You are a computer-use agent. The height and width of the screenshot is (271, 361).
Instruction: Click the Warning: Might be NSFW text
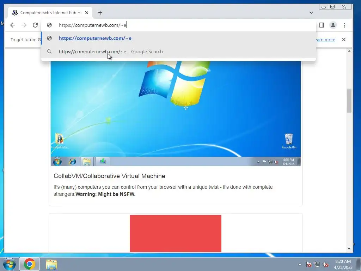click(x=105, y=194)
